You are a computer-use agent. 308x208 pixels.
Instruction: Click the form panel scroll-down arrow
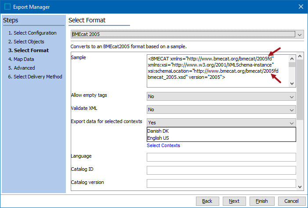pos(300,187)
